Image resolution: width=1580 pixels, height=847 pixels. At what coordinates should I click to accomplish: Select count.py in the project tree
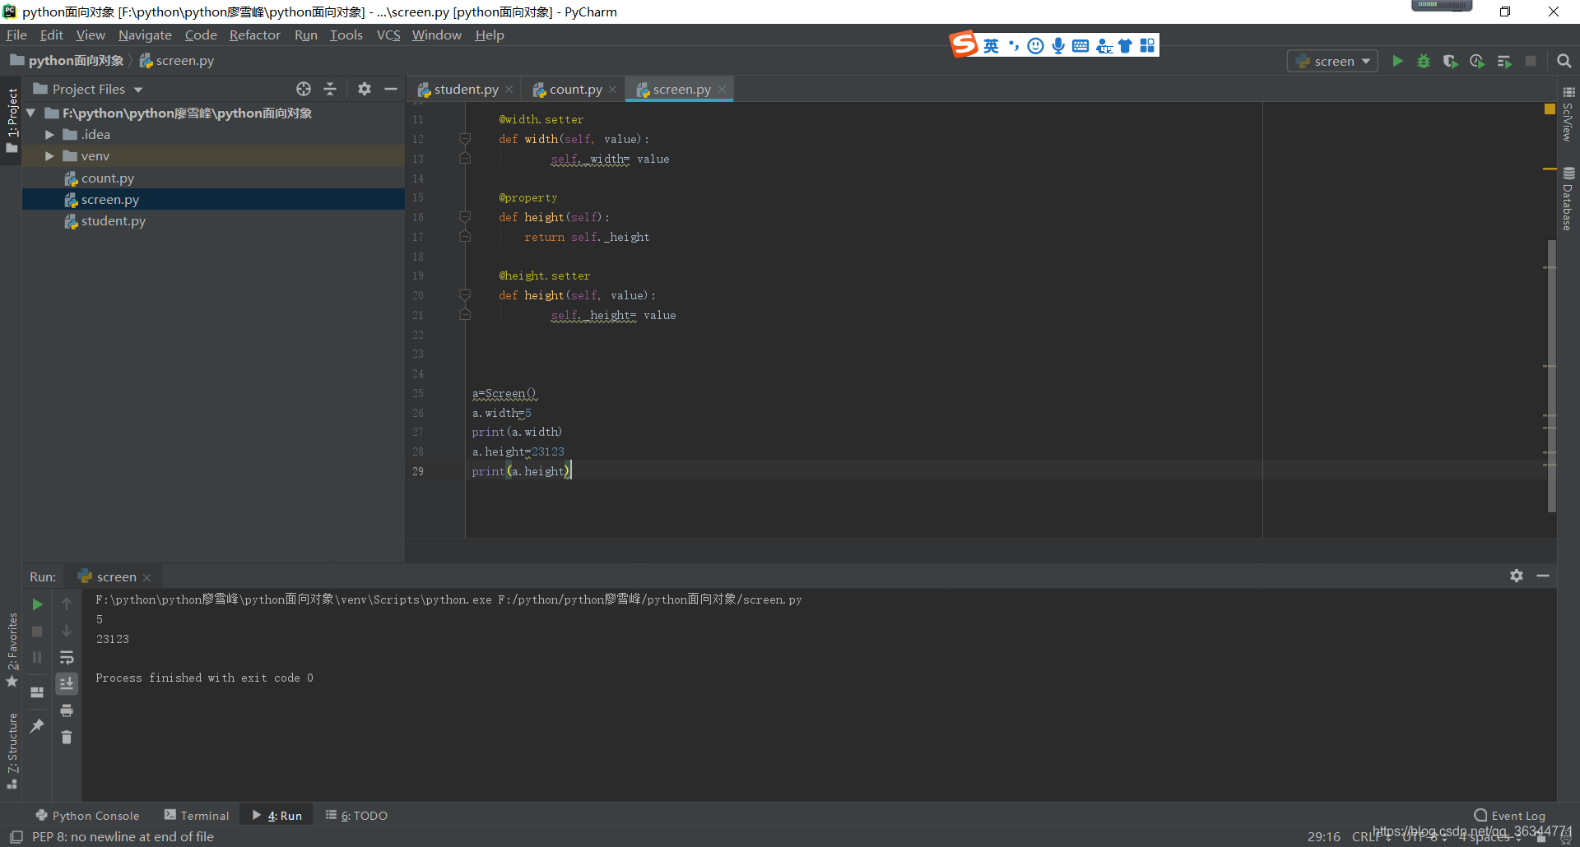click(x=108, y=178)
